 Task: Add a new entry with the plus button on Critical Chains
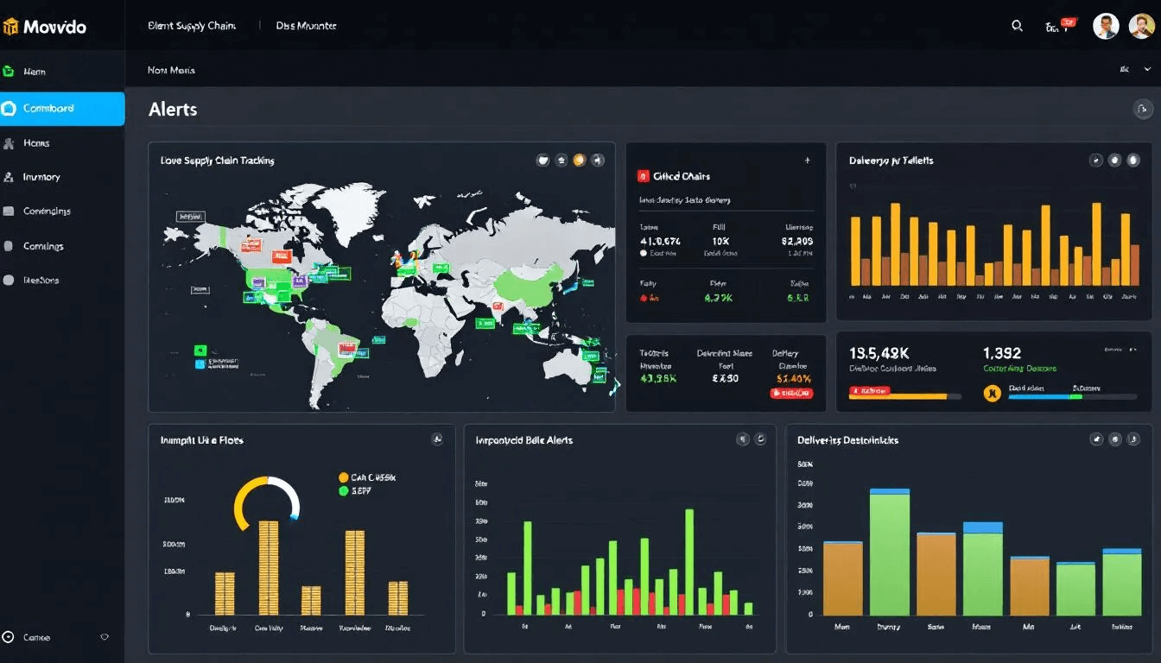[x=806, y=161]
